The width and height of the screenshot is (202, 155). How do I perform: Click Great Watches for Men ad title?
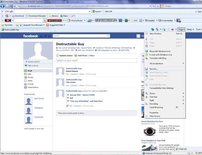pos(152,121)
